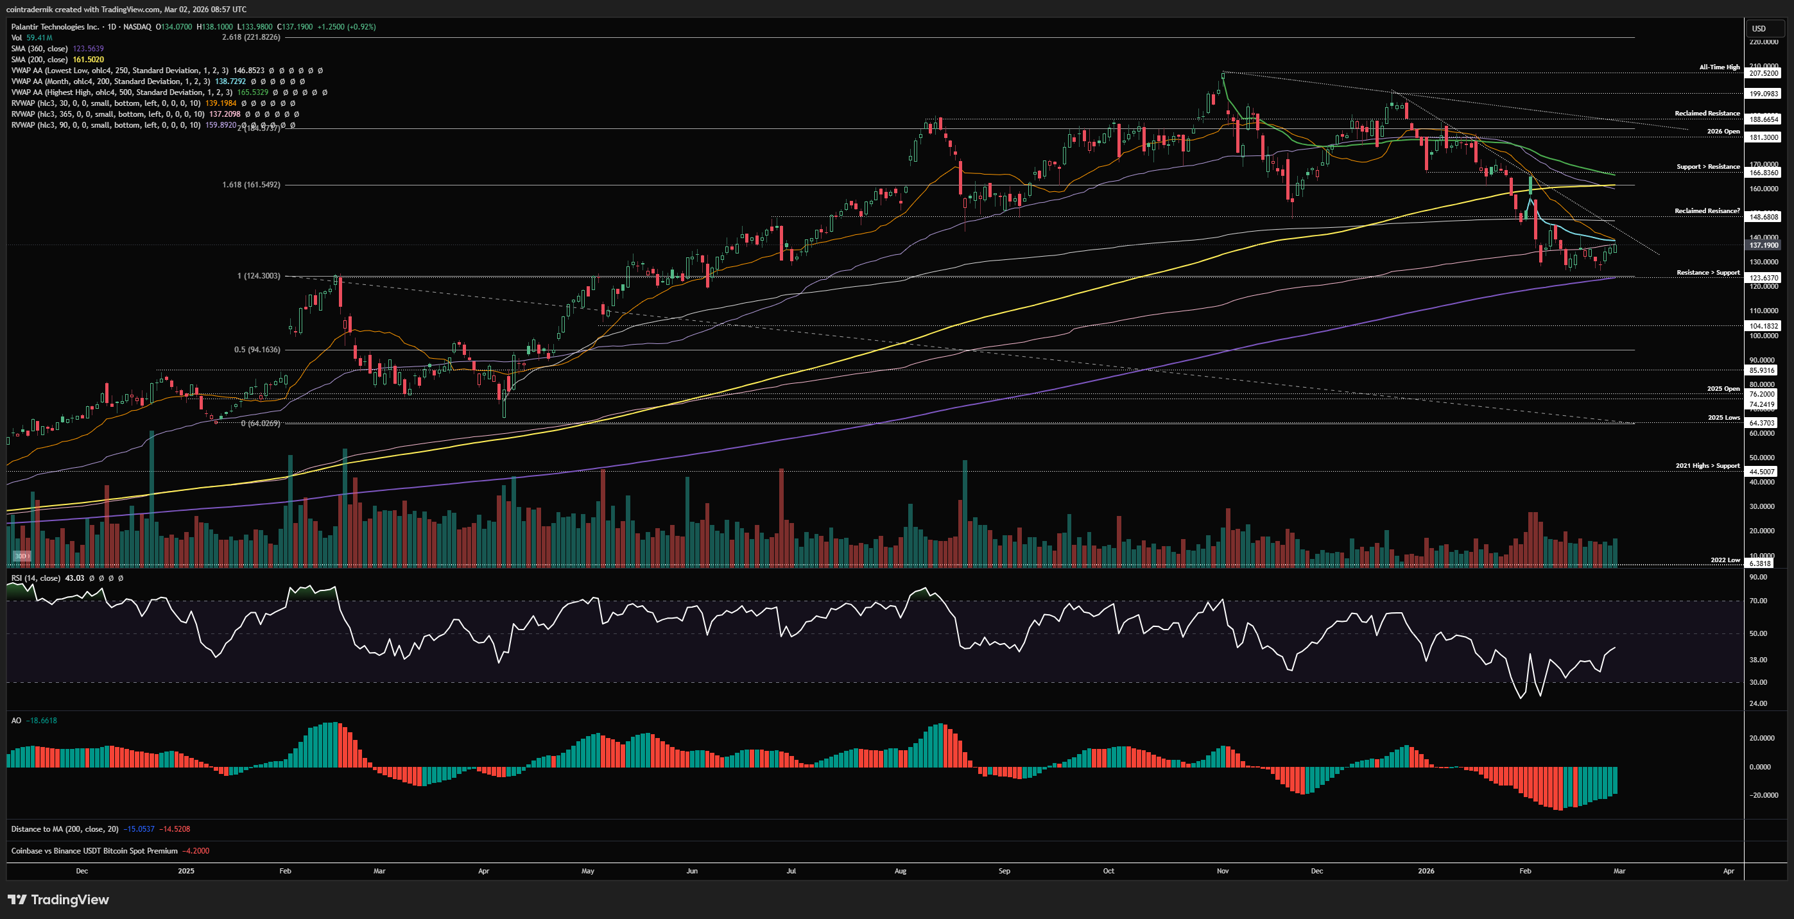The image size is (1794, 919).
Task: Click the 2026 label on time axis
Action: (x=1426, y=871)
